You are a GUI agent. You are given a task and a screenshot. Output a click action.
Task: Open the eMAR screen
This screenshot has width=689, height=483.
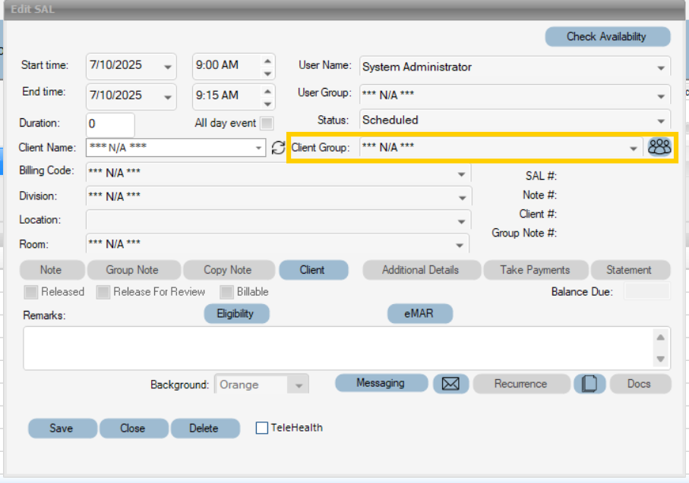pos(419,313)
